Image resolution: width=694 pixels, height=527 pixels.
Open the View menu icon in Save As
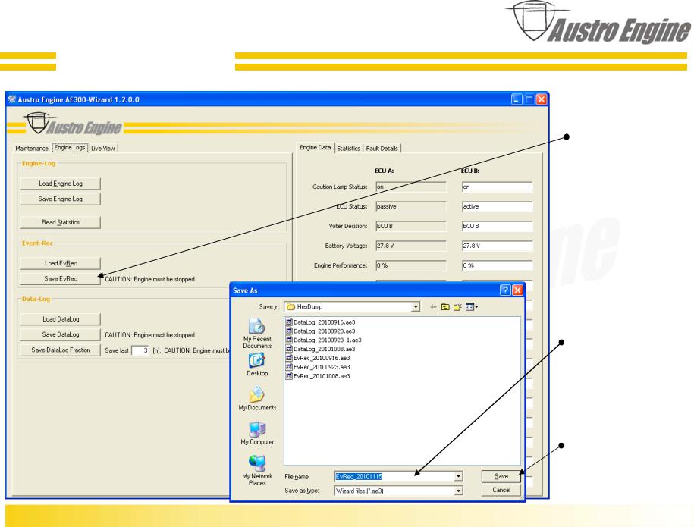pos(471,306)
